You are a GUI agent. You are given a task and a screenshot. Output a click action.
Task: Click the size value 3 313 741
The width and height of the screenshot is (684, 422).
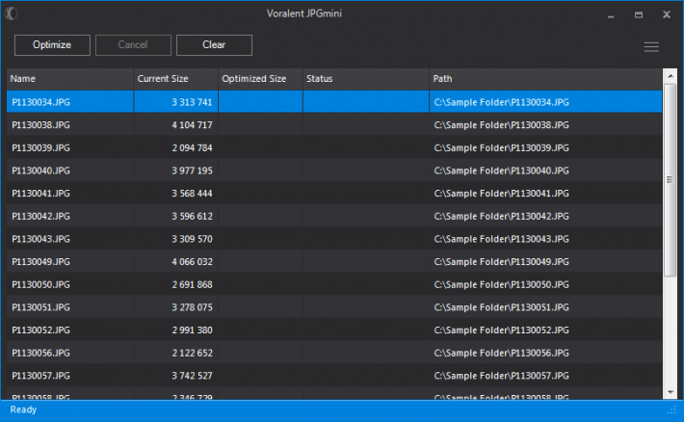click(x=192, y=102)
